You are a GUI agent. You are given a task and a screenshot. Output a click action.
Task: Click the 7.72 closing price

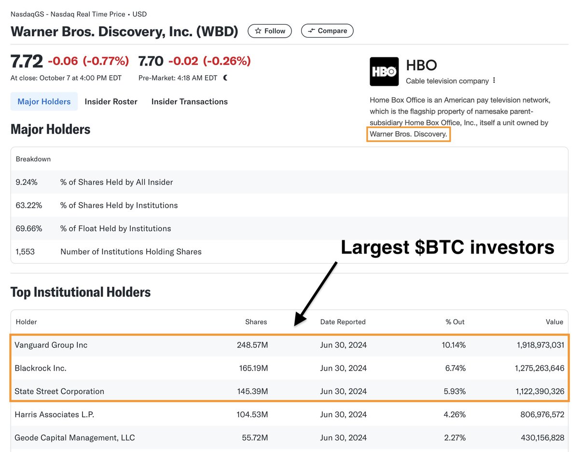coord(27,61)
